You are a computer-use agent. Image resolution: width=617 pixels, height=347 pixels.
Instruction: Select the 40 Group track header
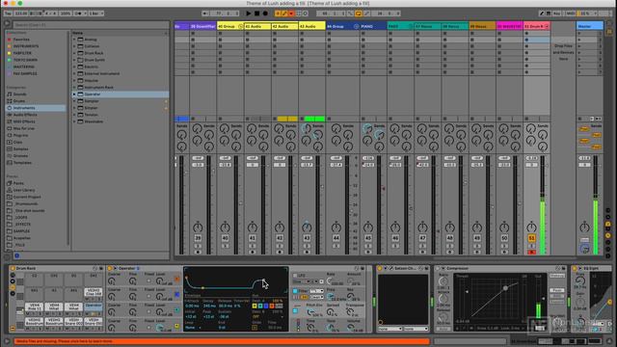229,26
